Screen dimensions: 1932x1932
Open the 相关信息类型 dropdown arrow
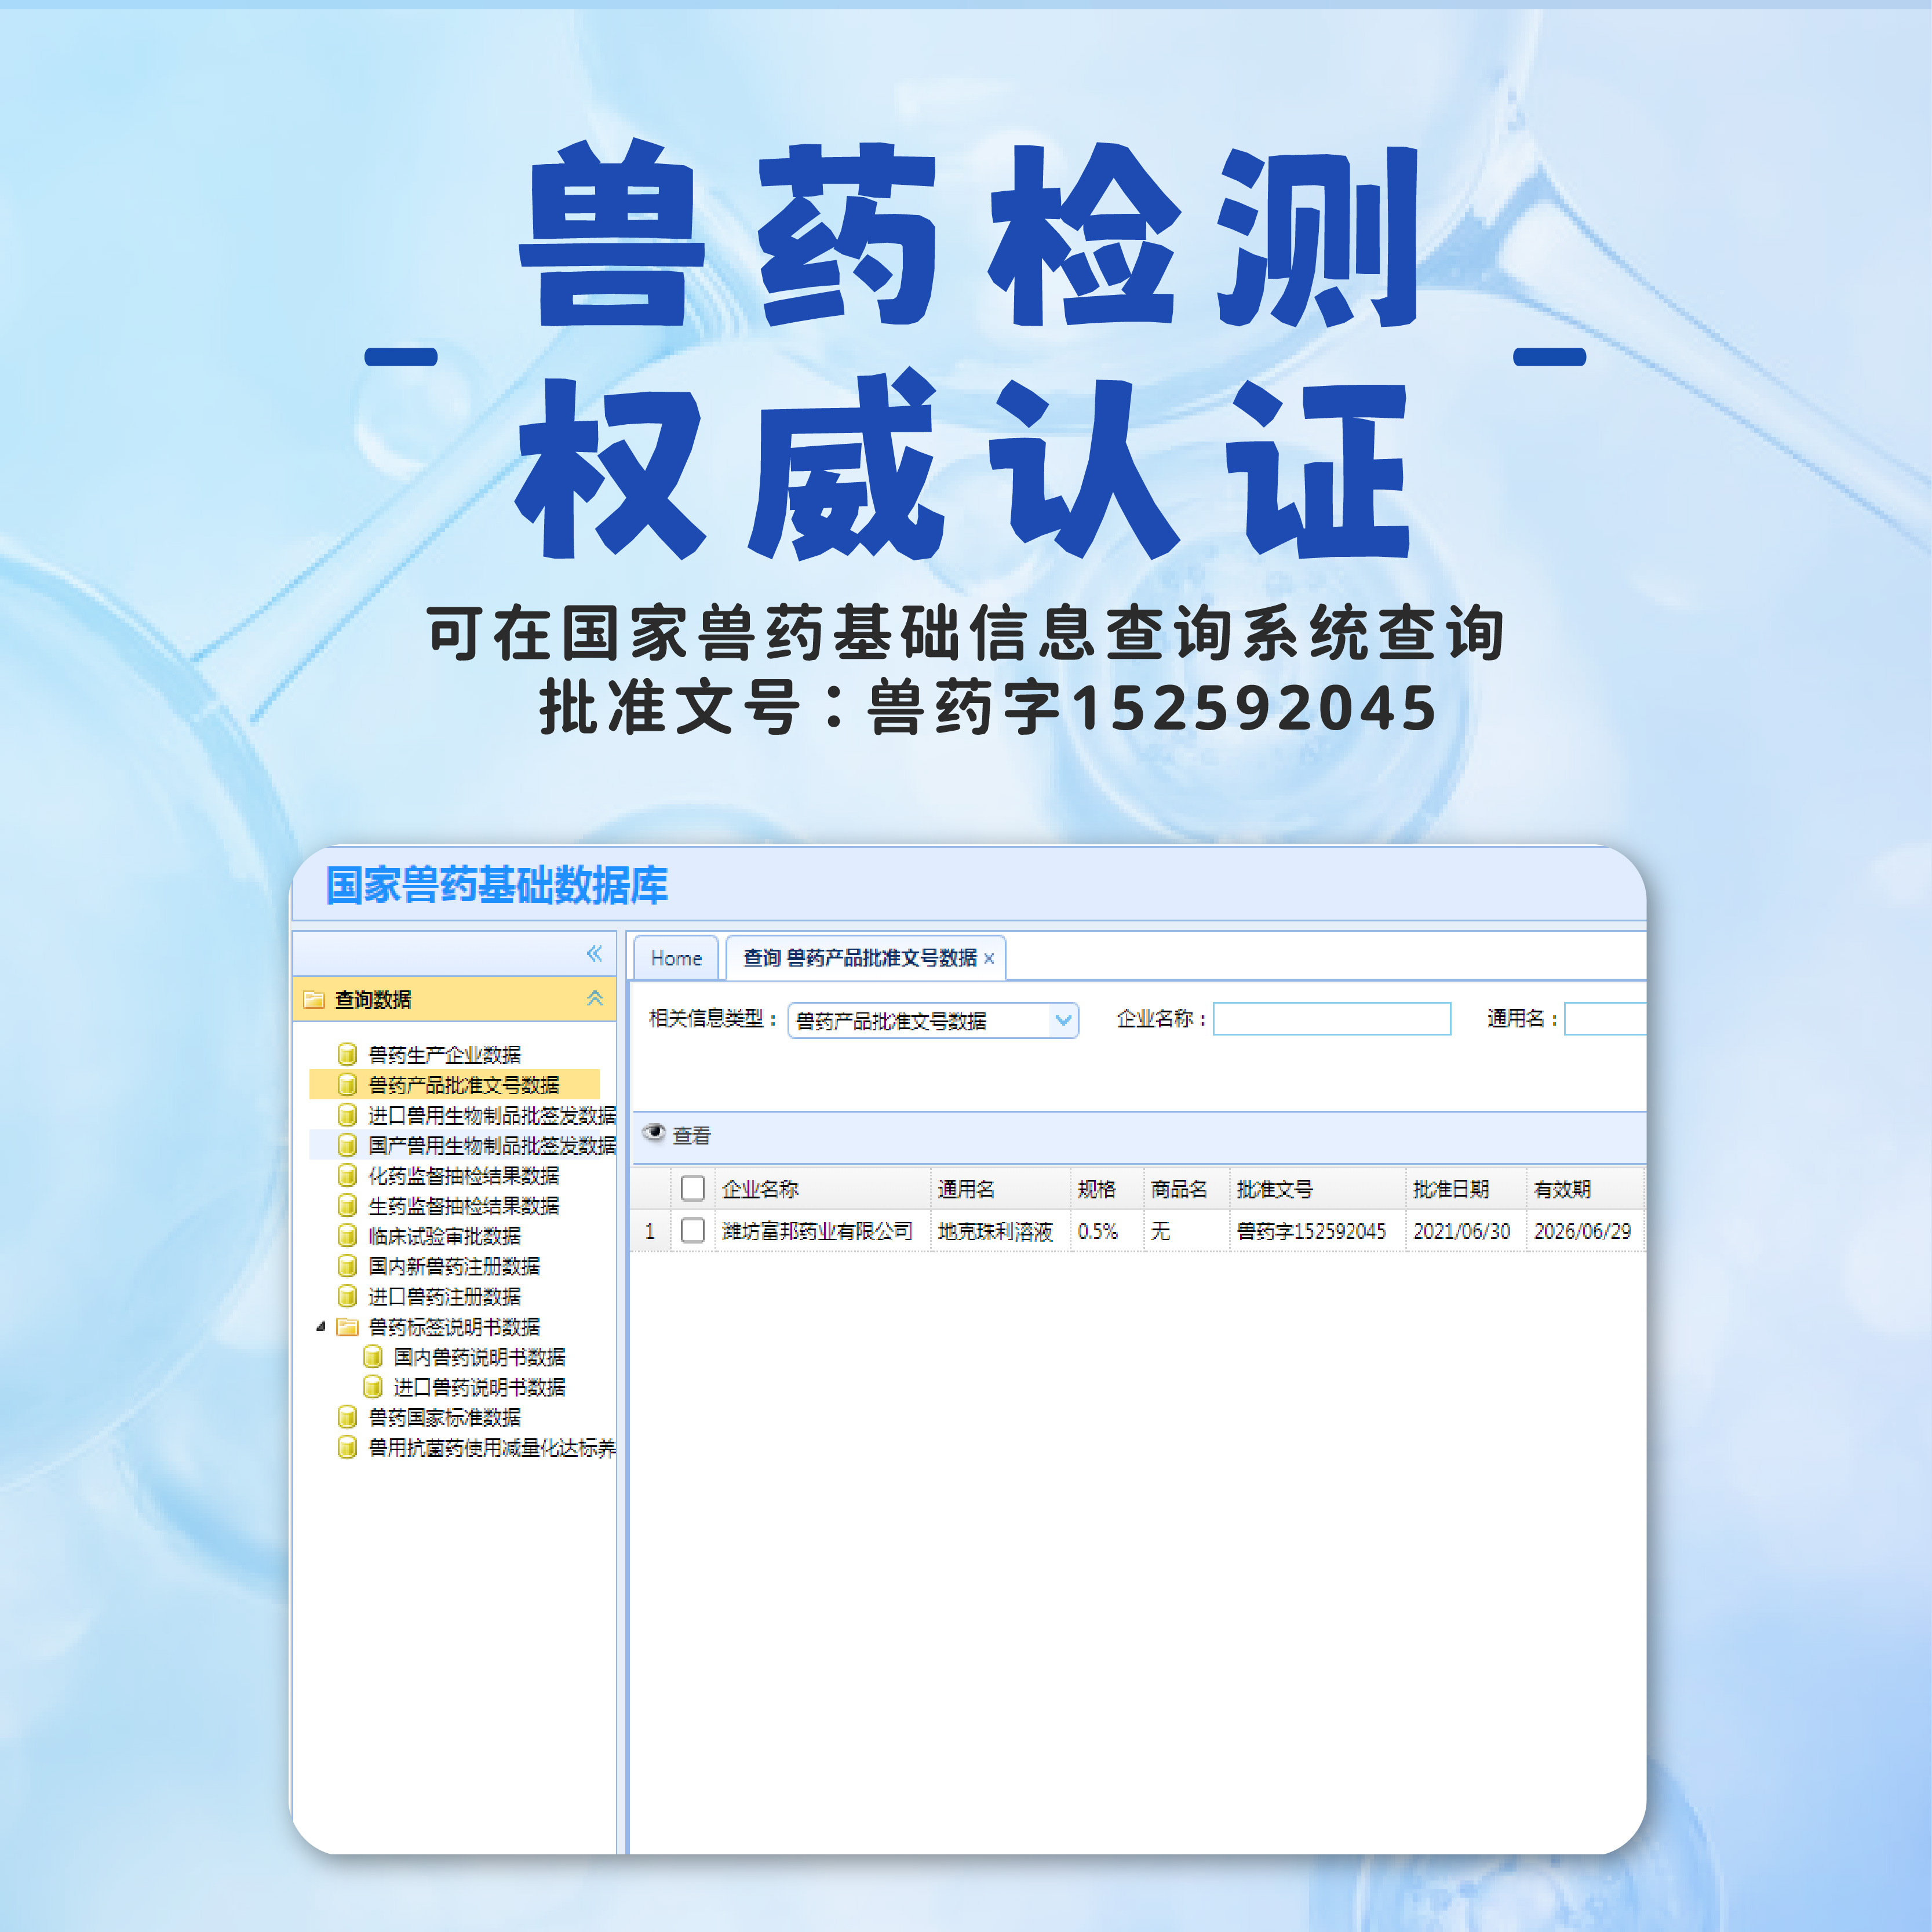click(x=1063, y=1020)
